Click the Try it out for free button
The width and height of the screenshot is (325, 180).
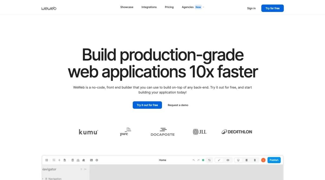(147, 105)
